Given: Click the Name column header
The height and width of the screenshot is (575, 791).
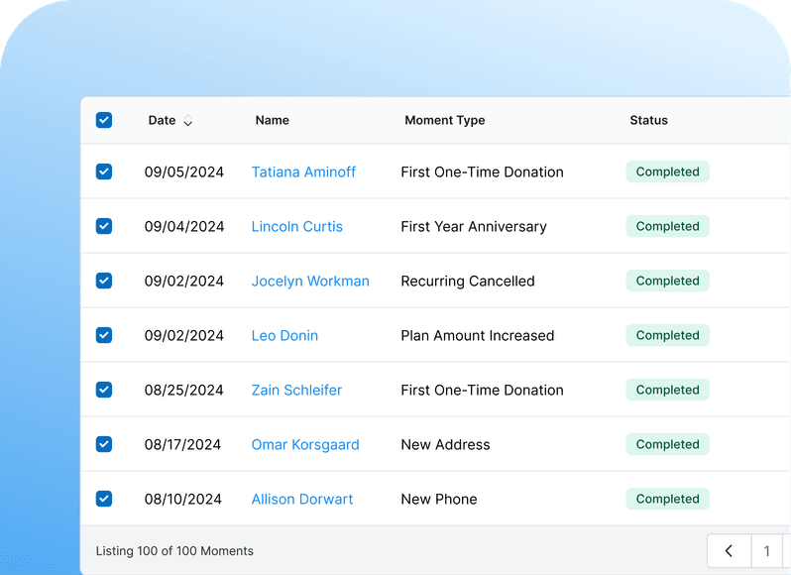Looking at the screenshot, I should (x=273, y=120).
